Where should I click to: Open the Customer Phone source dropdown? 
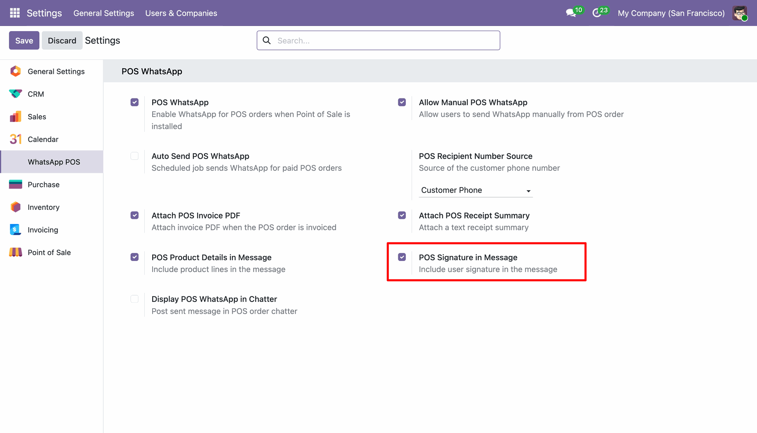point(475,191)
